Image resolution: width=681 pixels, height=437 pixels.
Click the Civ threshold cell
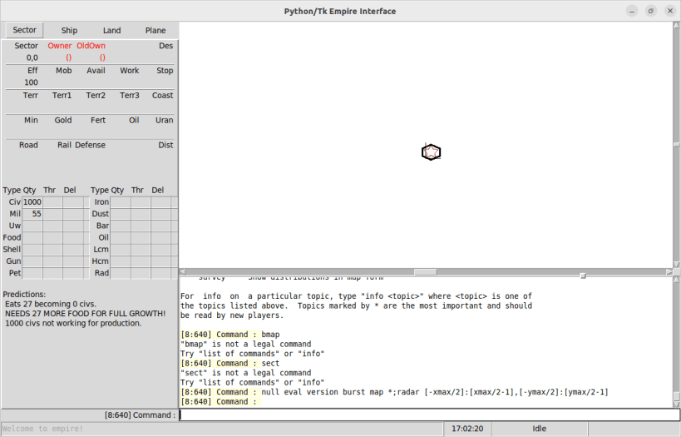52,201
